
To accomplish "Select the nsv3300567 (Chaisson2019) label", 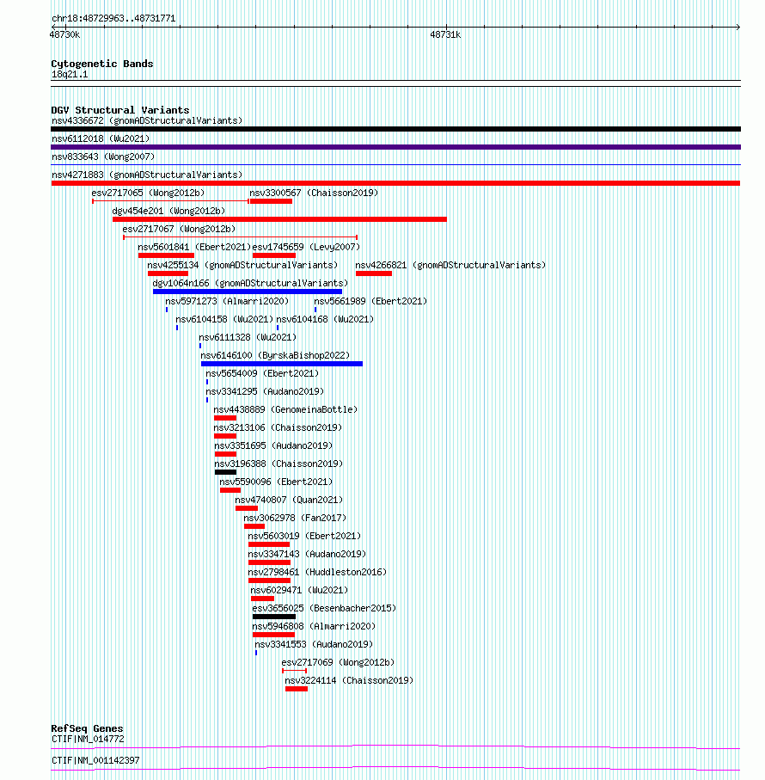I will click(x=314, y=193).
